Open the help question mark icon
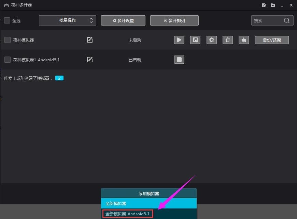This screenshot has height=219, width=297. (264, 5)
